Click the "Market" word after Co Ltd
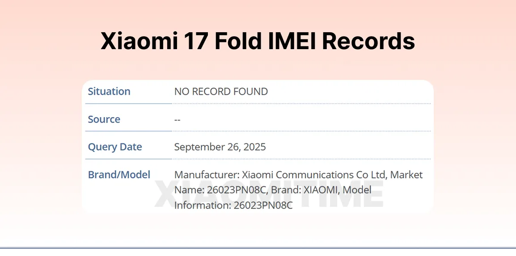Viewport: 516px width, 256px height. 406,175
